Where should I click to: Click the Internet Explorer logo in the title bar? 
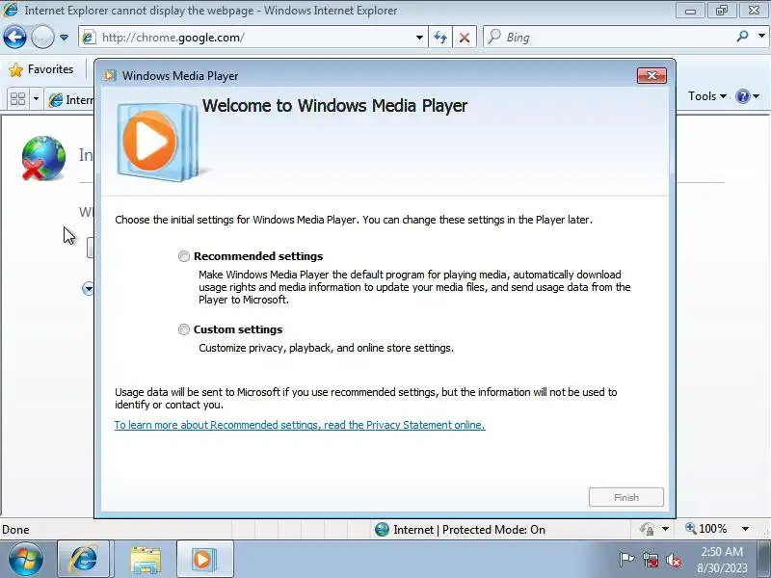tap(11, 10)
